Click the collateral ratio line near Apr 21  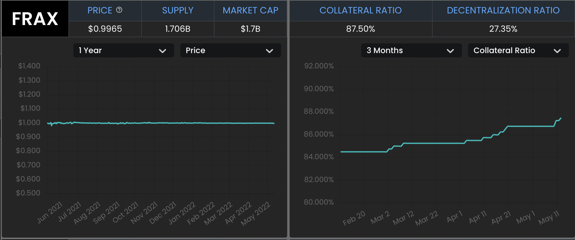[x=508, y=126]
